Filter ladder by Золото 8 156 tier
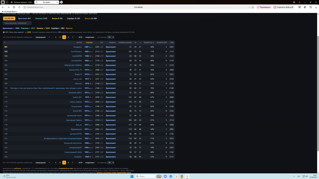 pos(57,18)
